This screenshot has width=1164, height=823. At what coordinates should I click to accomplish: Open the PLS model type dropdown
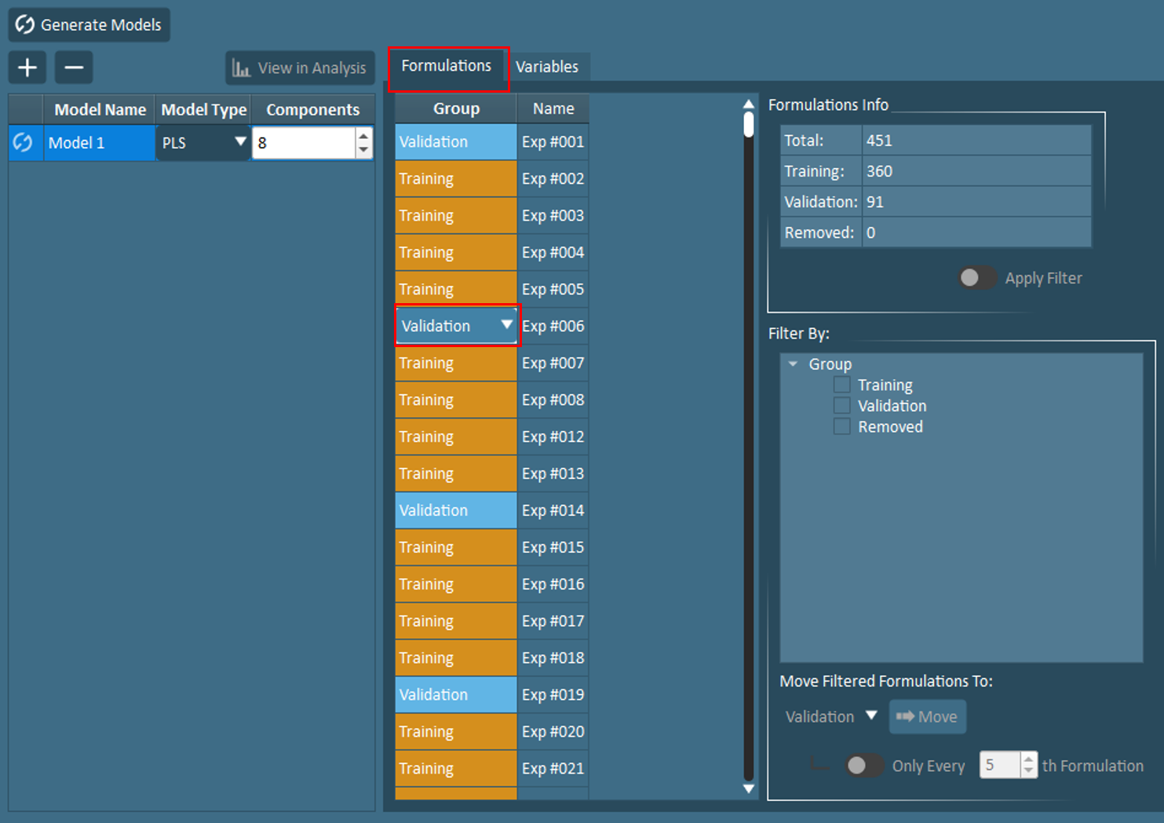(240, 142)
